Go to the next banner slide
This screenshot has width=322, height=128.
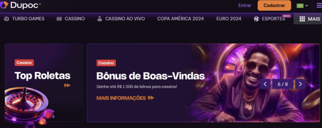(300, 84)
